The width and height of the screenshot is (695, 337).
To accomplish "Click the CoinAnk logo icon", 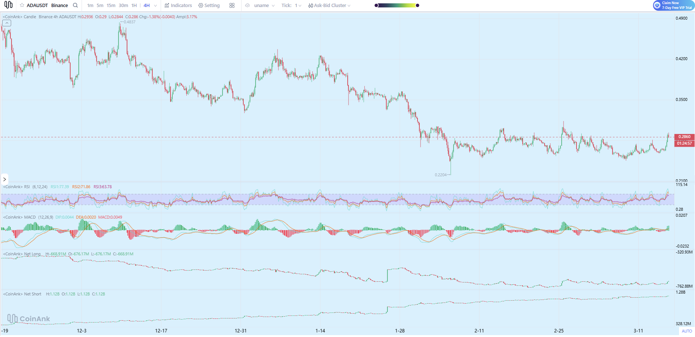I will tap(8, 5).
